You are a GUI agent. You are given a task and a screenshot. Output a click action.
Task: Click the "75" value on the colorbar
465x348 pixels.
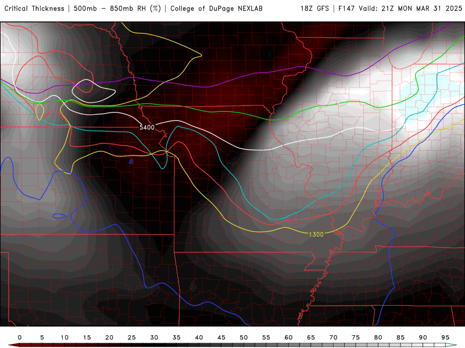tap(356, 338)
